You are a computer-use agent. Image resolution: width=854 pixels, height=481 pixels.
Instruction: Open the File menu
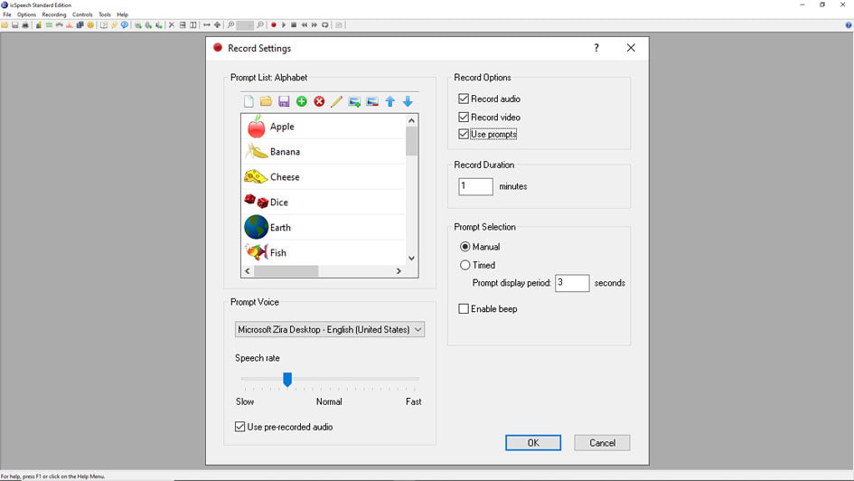pyautogui.click(x=7, y=14)
